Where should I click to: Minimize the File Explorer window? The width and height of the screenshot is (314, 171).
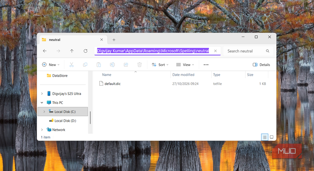tap(243, 37)
